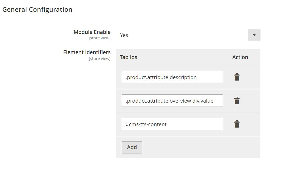
Task: Select the Tab Ids column header
Action: (x=128, y=57)
